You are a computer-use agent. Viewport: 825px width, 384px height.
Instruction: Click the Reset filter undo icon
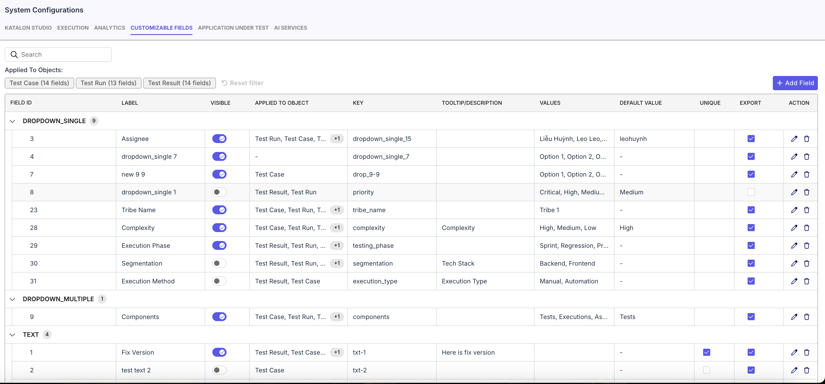coord(224,83)
